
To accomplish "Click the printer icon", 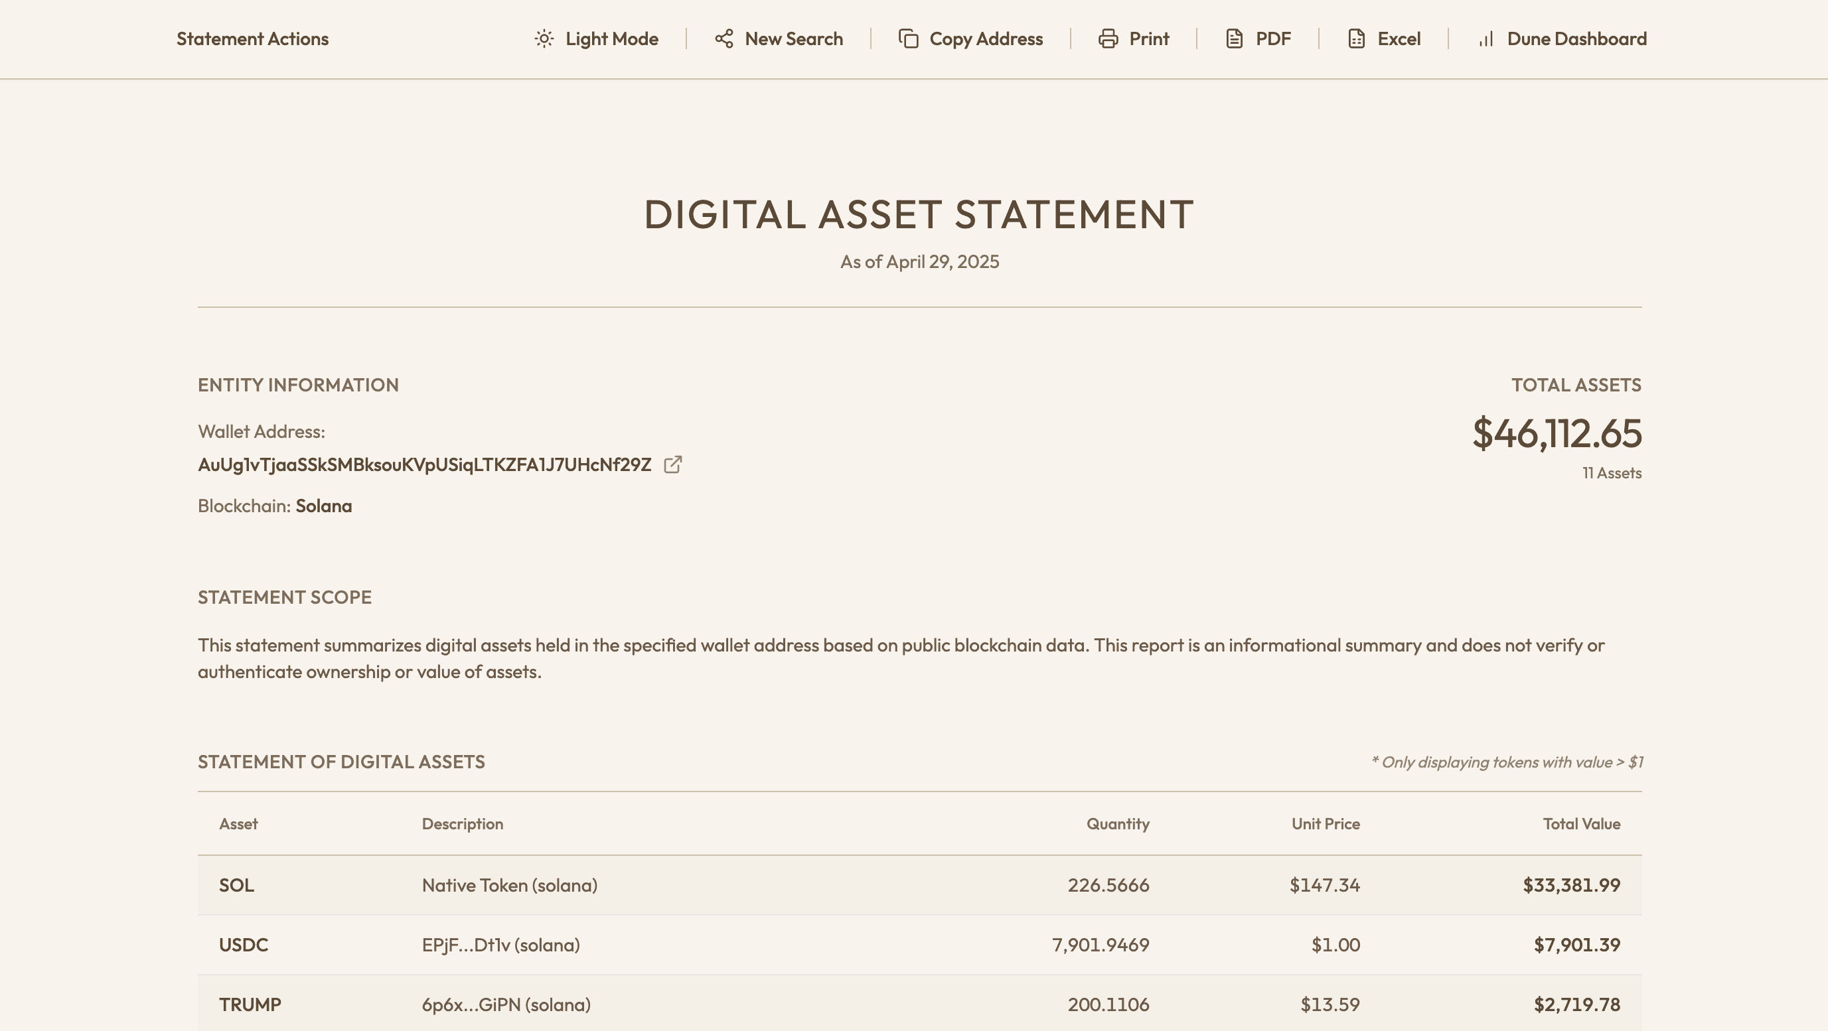I will pos(1108,39).
